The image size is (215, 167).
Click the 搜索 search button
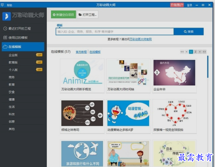(189, 32)
